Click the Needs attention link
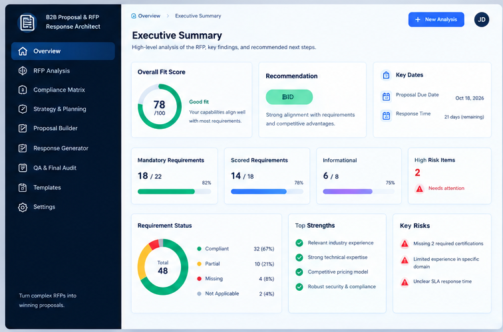The image size is (503, 332). click(446, 189)
